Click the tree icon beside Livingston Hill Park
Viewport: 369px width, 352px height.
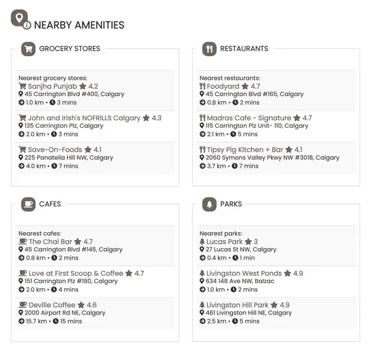coord(202,305)
